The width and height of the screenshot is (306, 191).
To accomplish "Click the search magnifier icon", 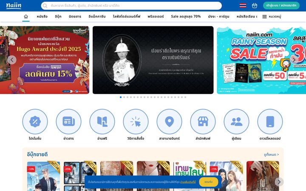I will (45, 6).
